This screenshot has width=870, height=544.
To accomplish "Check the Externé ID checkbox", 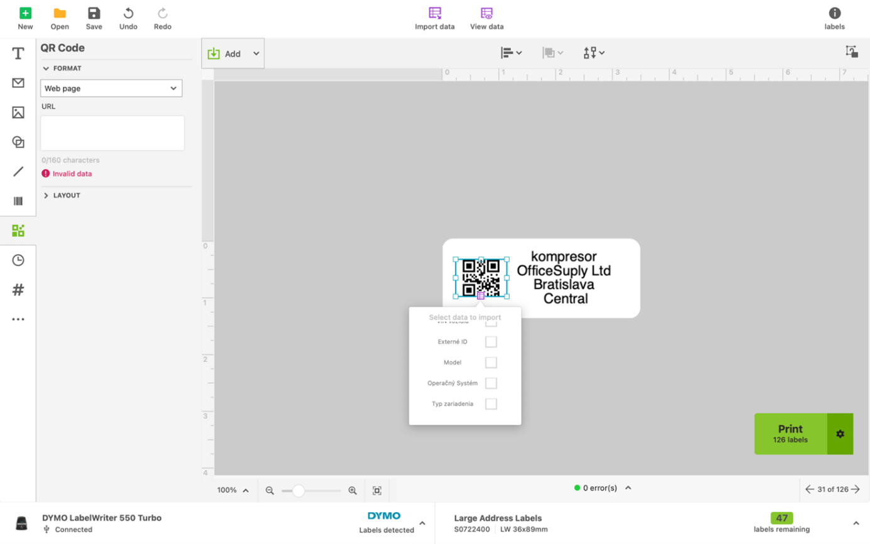I will click(x=491, y=342).
